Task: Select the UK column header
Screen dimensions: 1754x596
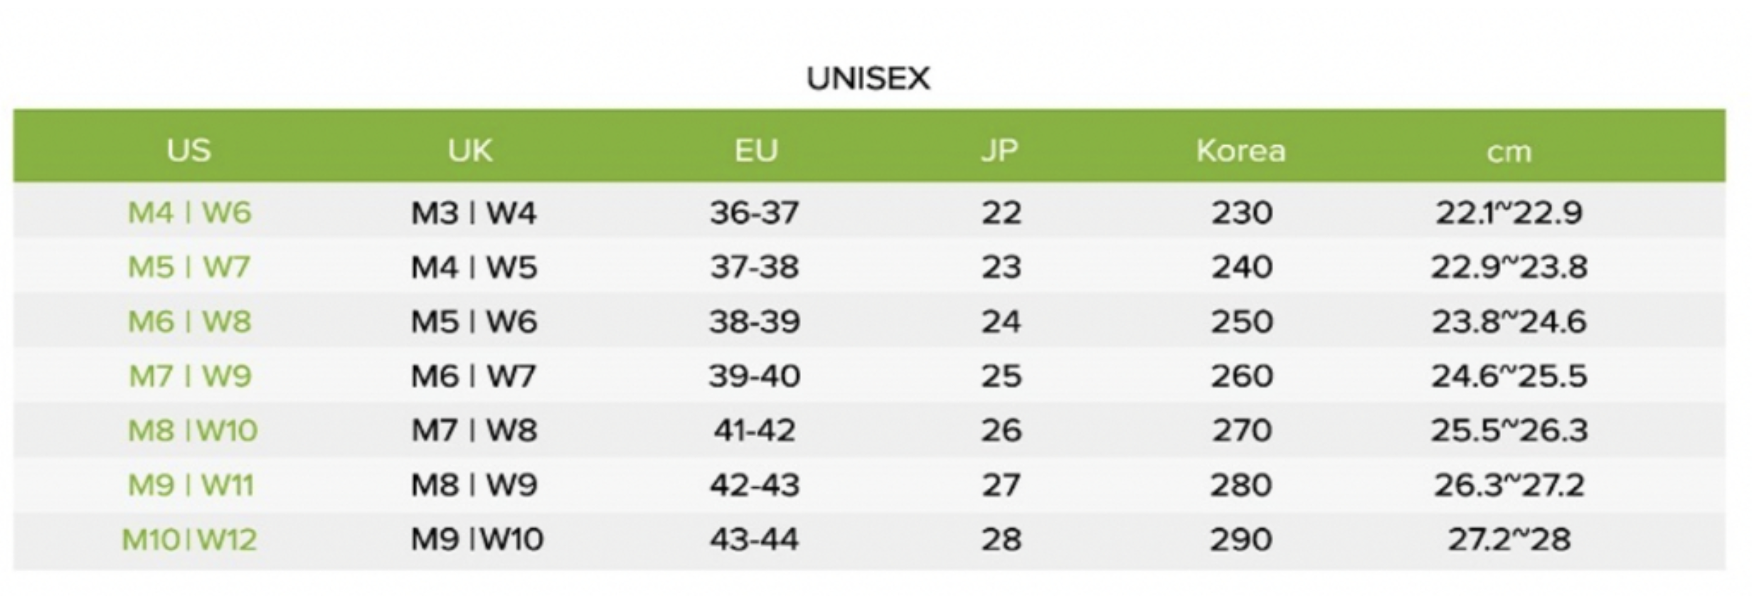Action: tap(470, 151)
